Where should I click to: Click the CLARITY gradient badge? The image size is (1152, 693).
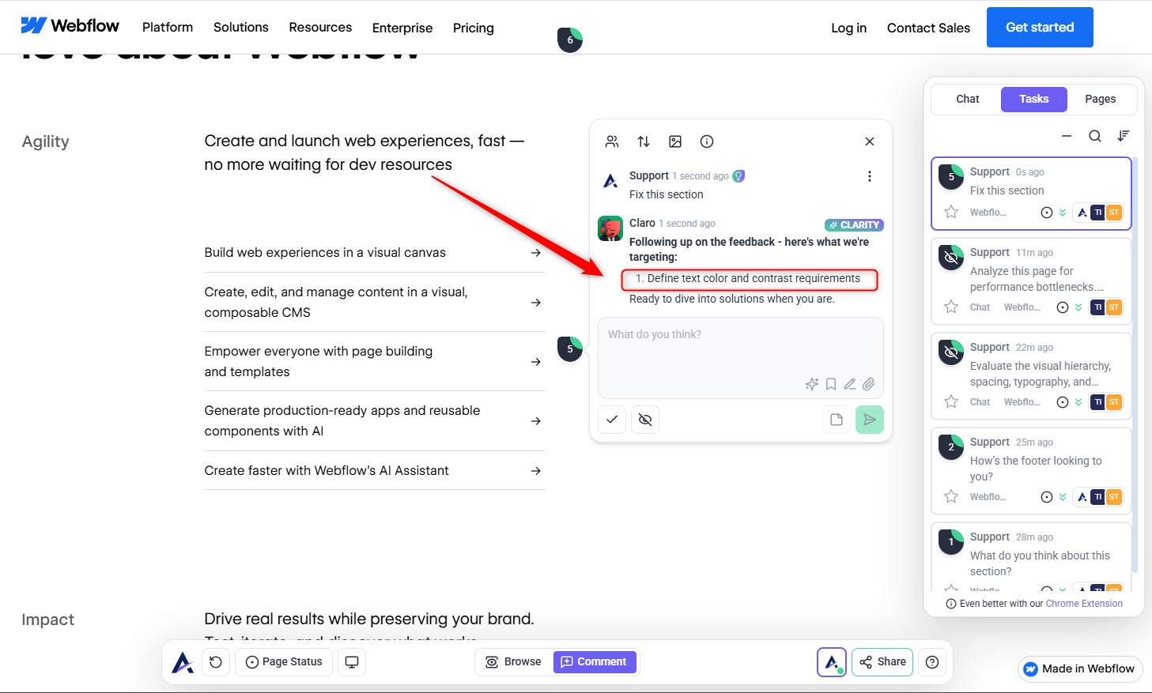point(854,225)
